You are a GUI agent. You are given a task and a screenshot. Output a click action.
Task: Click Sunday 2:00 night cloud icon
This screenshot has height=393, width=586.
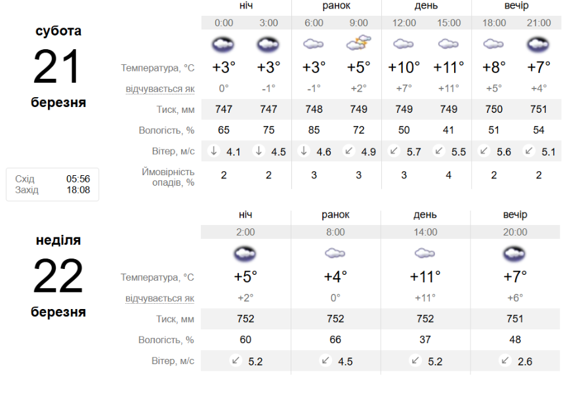pyautogui.click(x=245, y=254)
